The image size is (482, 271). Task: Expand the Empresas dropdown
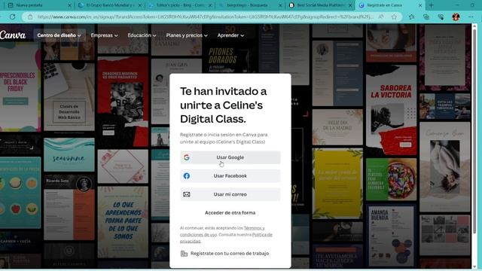tap(104, 35)
